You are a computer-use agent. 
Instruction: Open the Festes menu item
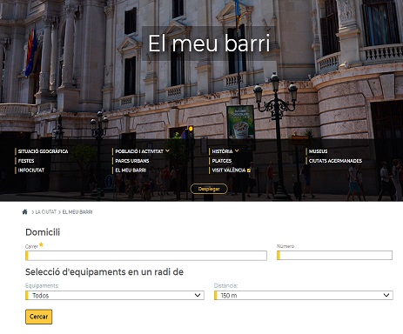pos(26,161)
